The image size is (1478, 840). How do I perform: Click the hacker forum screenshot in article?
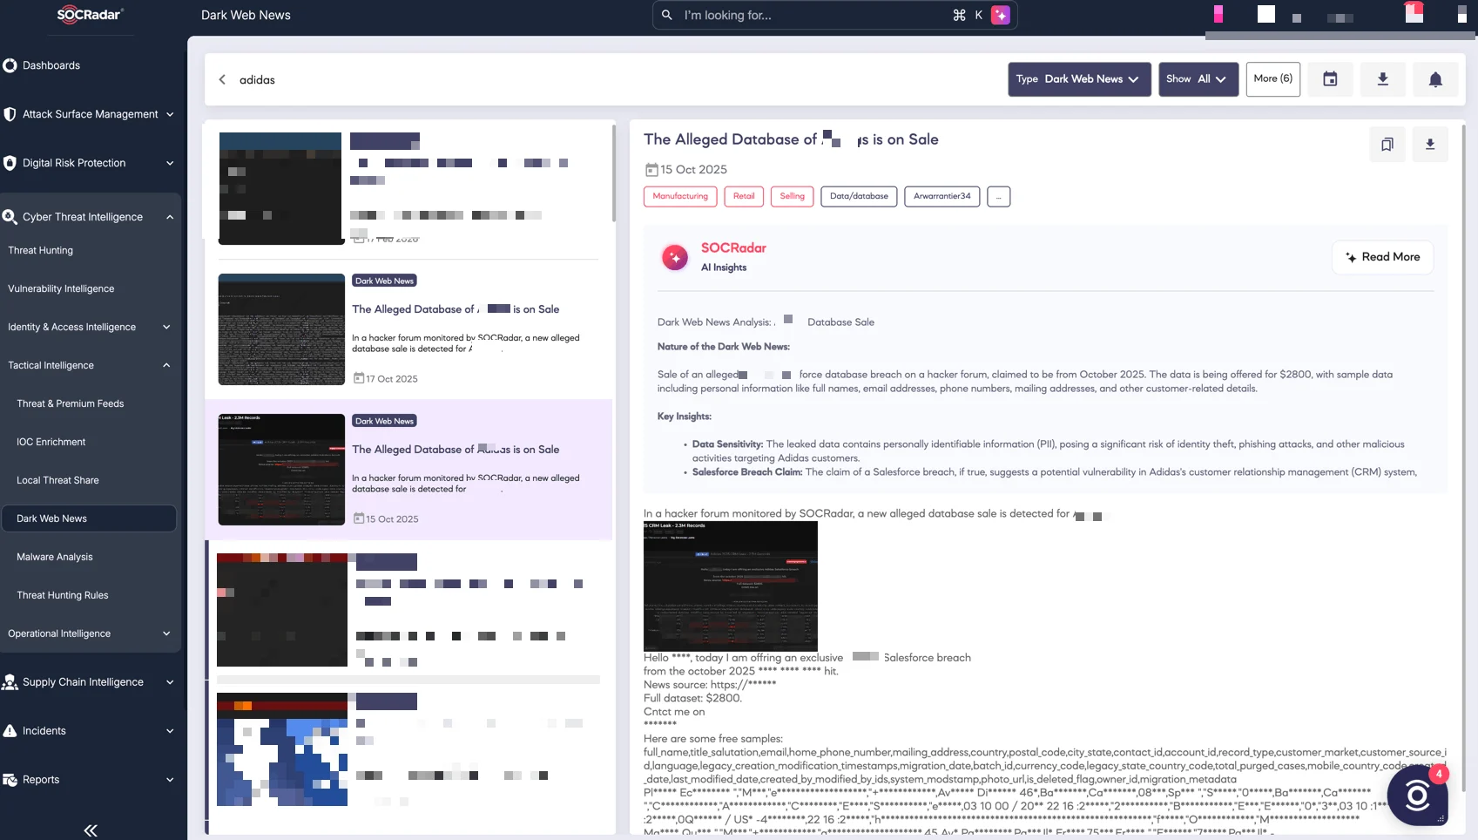[731, 586]
